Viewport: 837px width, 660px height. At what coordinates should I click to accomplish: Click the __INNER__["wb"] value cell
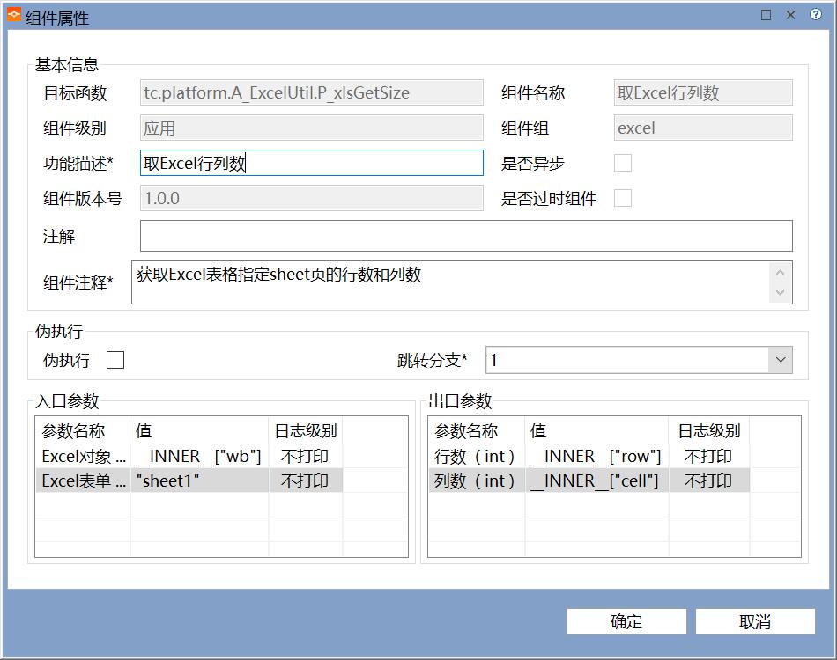[x=199, y=456]
